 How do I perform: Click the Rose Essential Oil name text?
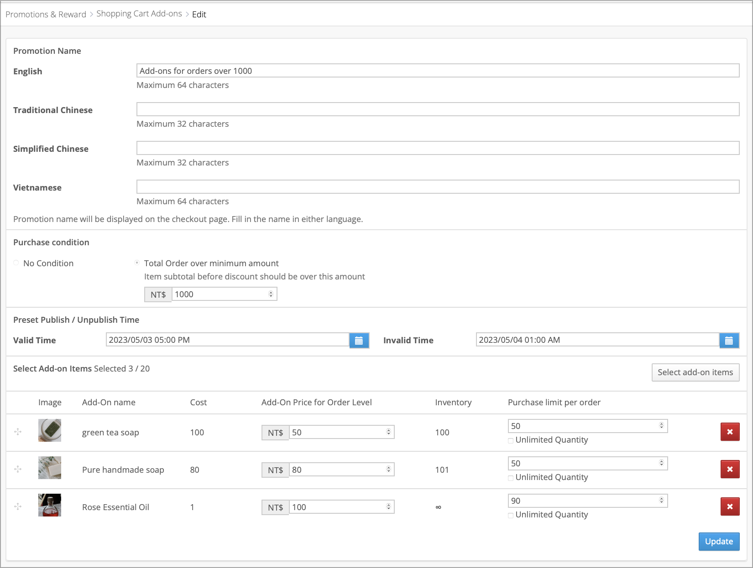coord(115,507)
